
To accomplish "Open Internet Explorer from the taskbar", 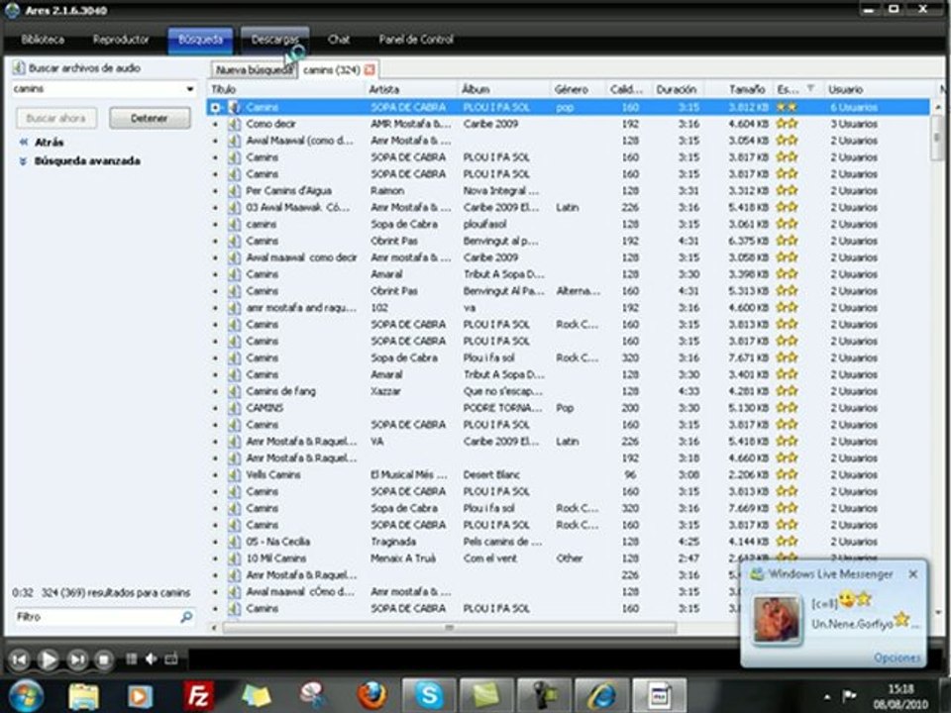I will (x=601, y=696).
